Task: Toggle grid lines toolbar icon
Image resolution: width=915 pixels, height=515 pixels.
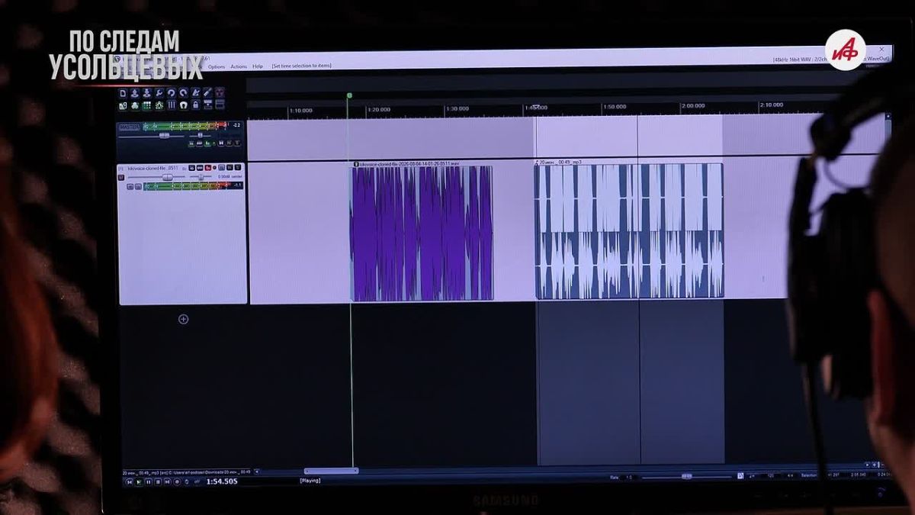Action: click(172, 105)
